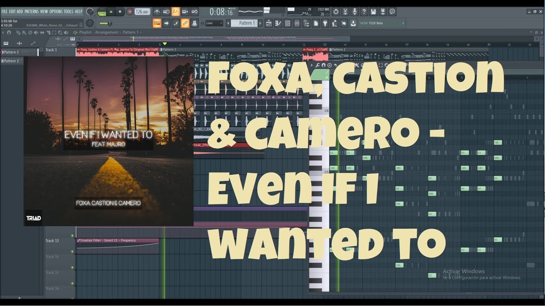Click the close all windows icon
This screenshot has width=545, height=306.
click(344, 23)
